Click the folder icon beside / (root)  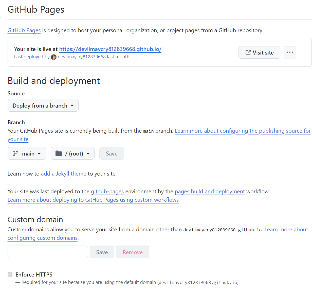pos(59,153)
